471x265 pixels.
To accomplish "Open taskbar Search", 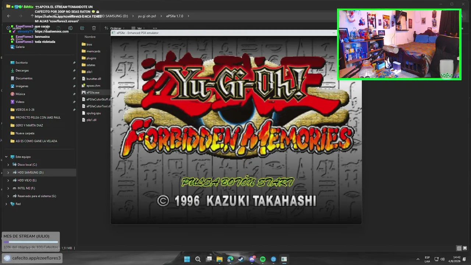I will pyautogui.click(x=198, y=259).
